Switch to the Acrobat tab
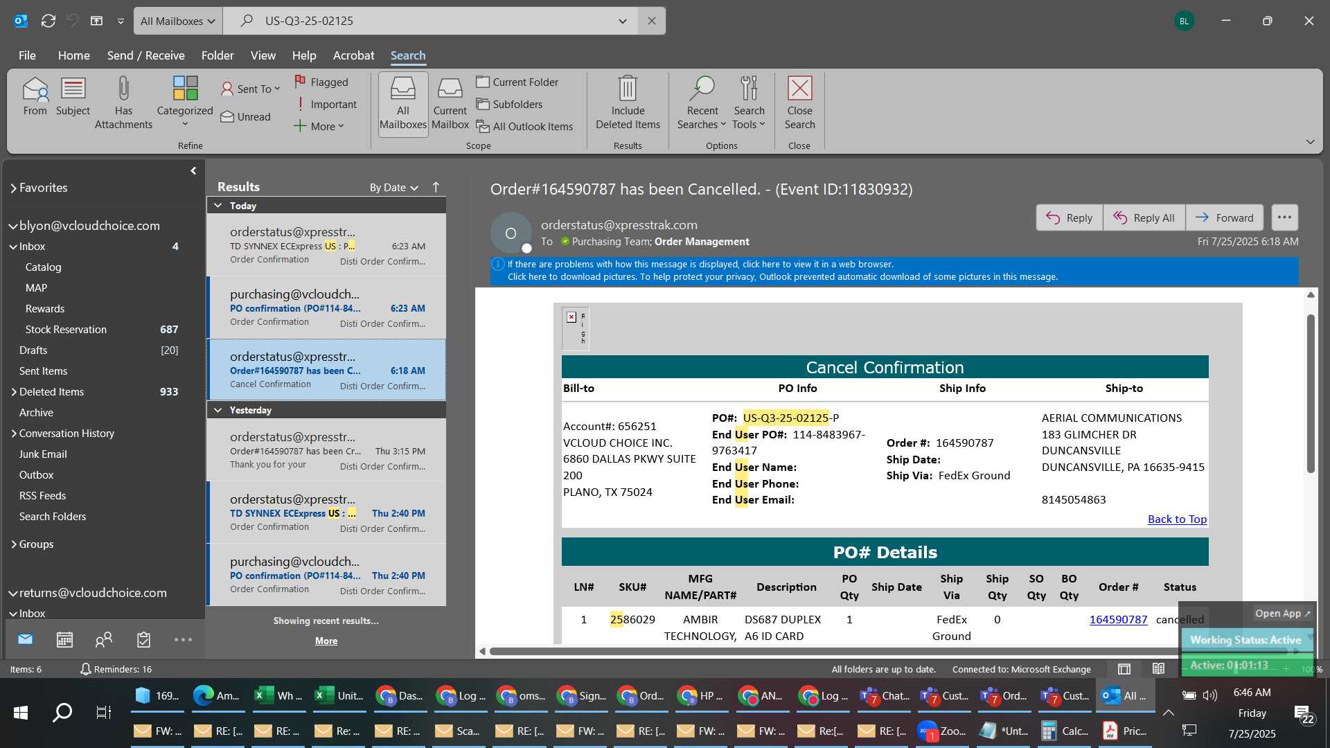1330x748 pixels. point(353,55)
